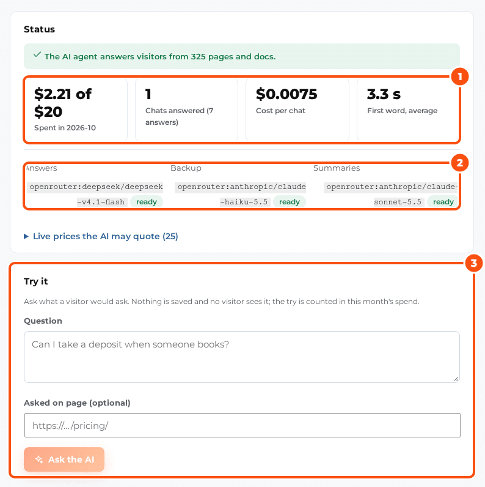Click the sparkle icon on Ask the AI

[39, 459]
